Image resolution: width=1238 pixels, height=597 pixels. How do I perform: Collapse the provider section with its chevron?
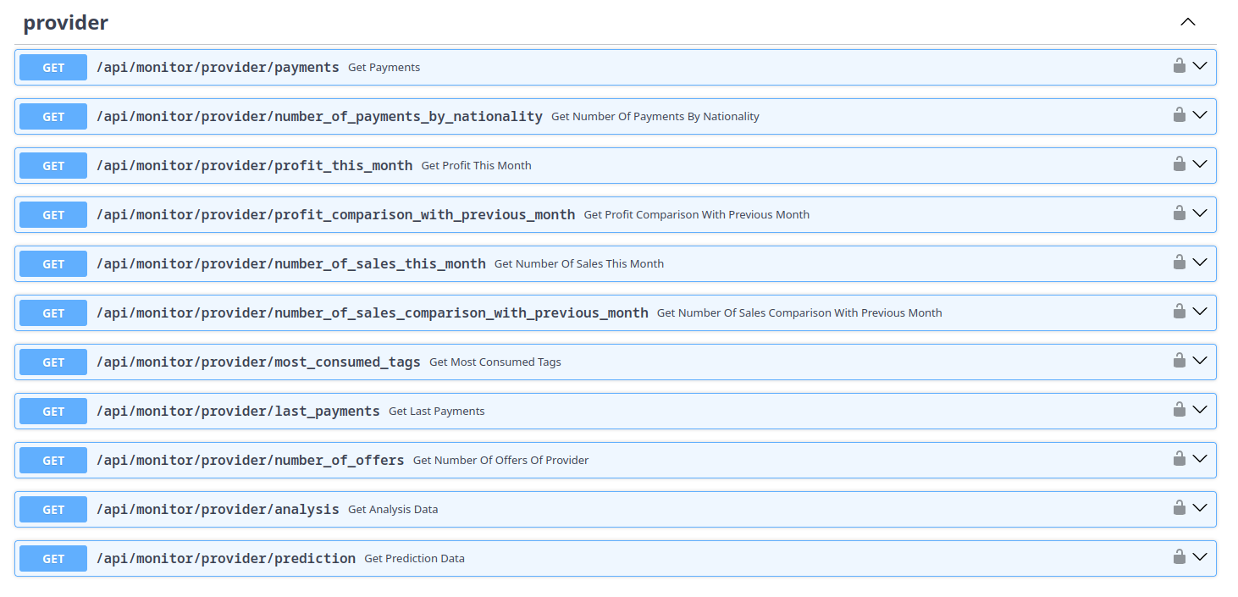click(1187, 22)
